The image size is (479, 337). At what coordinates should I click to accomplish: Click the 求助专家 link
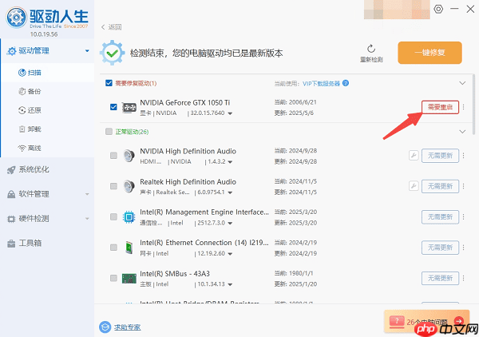coord(128,327)
